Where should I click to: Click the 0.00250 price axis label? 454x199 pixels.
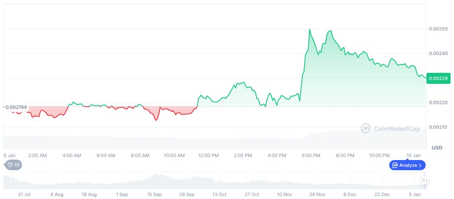tap(437, 29)
